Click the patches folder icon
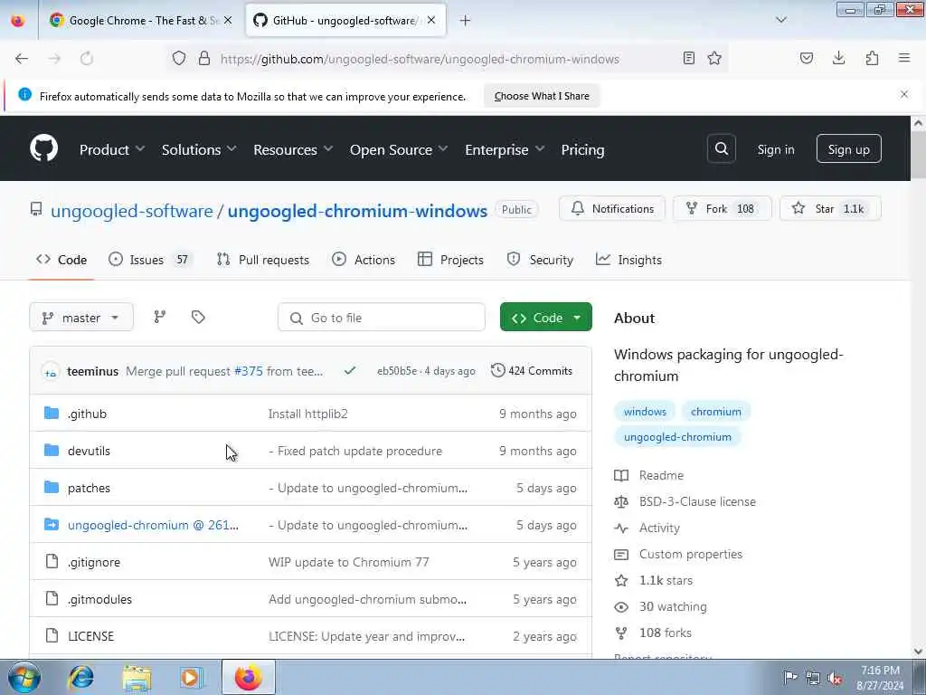The width and height of the screenshot is (926, 695). (52, 488)
